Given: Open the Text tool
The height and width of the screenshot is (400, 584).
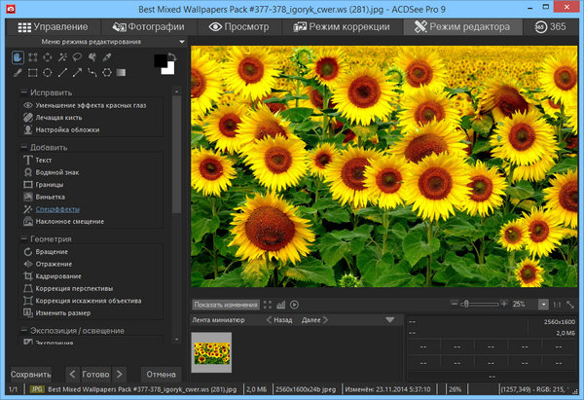Looking at the screenshot, I should (43, 159).
